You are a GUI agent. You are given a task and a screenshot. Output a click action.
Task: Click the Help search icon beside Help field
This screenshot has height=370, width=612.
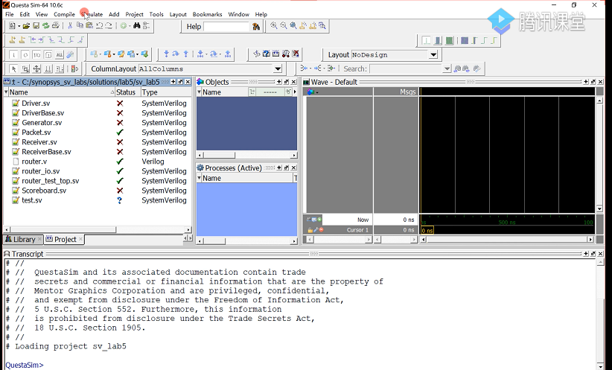click(x=256, y=27)
